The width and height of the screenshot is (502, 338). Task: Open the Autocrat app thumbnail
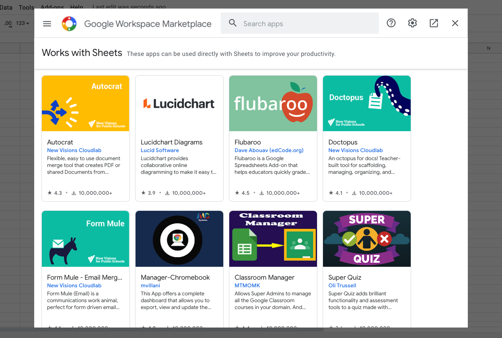click(x=85, y=103)
